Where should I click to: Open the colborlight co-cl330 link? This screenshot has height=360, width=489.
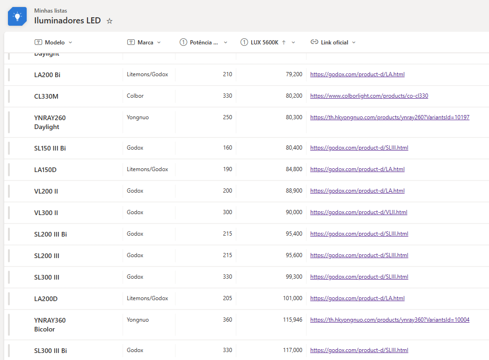pyautogui.click(x=369, y=96)
